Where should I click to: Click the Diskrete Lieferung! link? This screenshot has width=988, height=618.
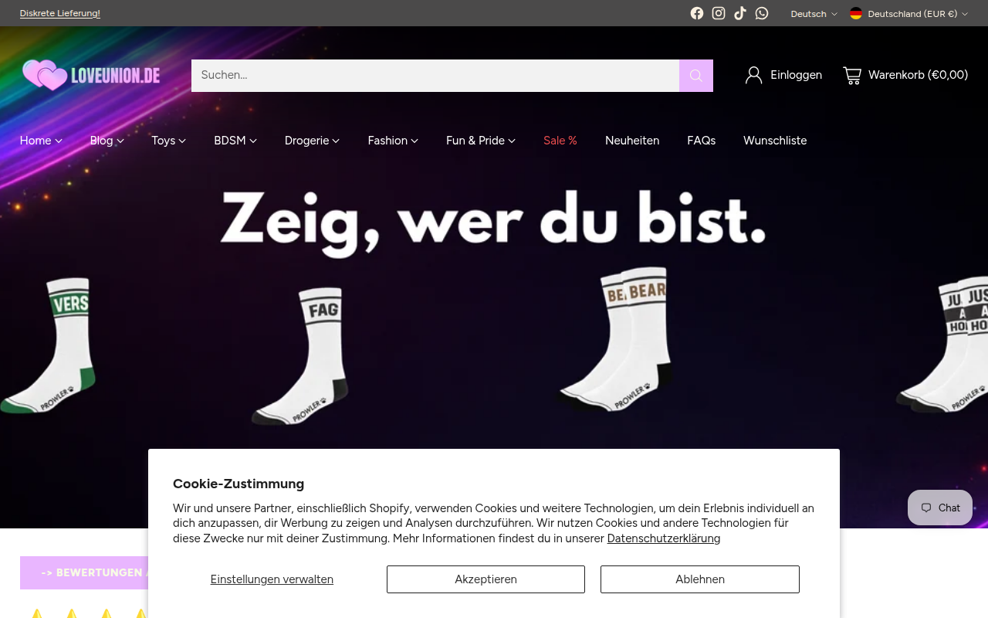click(x=60, y=13)
